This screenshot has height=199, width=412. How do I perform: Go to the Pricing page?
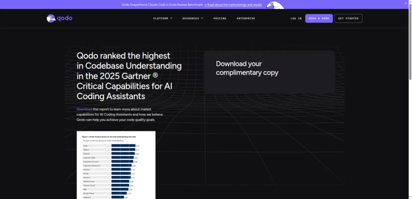tap(220, 19)
